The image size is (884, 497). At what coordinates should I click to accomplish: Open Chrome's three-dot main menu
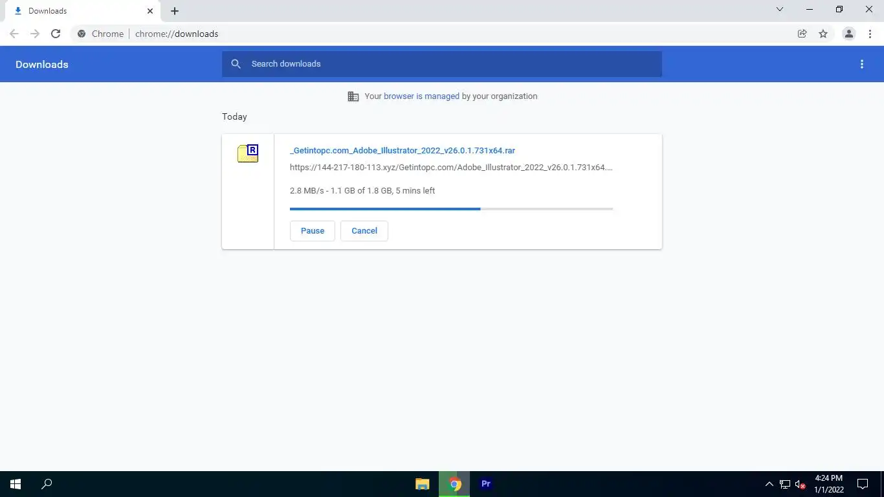tap(870, 34)
